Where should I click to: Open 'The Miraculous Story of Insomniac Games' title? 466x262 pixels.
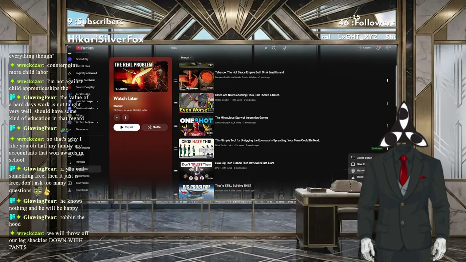coord(241,118)
